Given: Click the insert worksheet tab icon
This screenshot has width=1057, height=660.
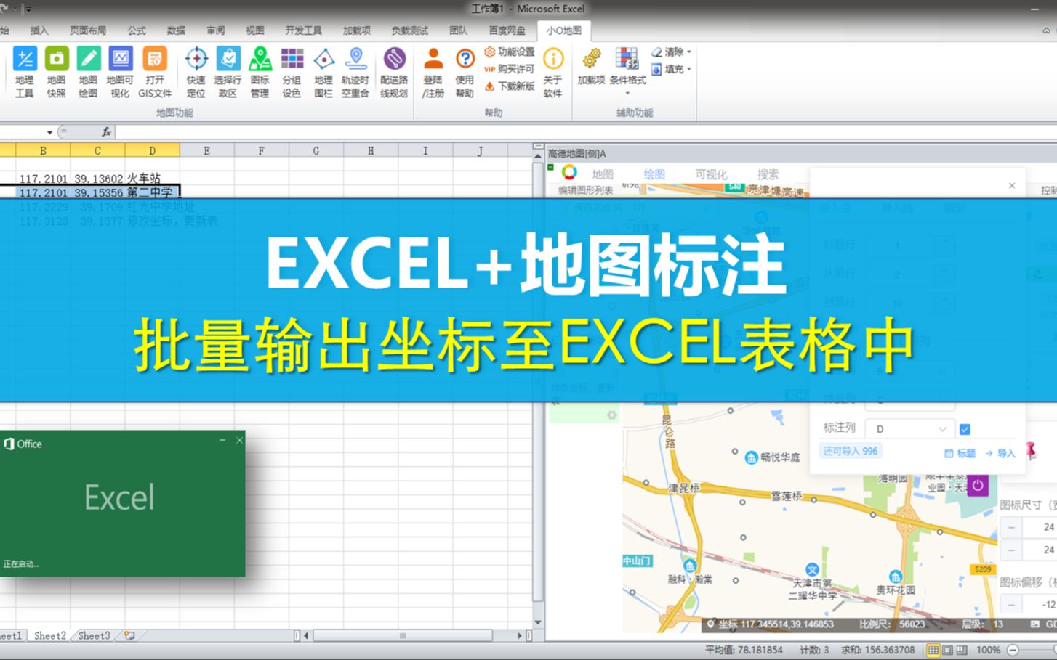Looking at the screenshot, I should [129, 635].
